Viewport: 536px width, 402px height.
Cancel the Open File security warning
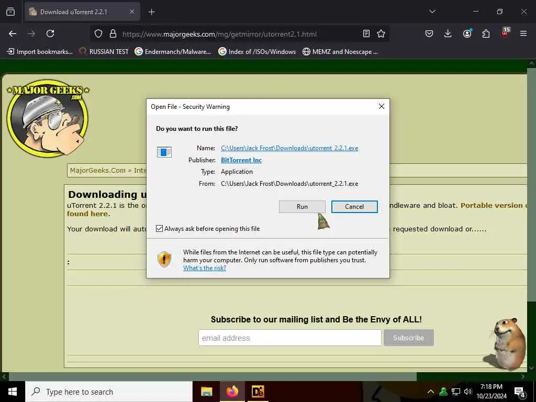pyautogui.click(x=354, y=206)
